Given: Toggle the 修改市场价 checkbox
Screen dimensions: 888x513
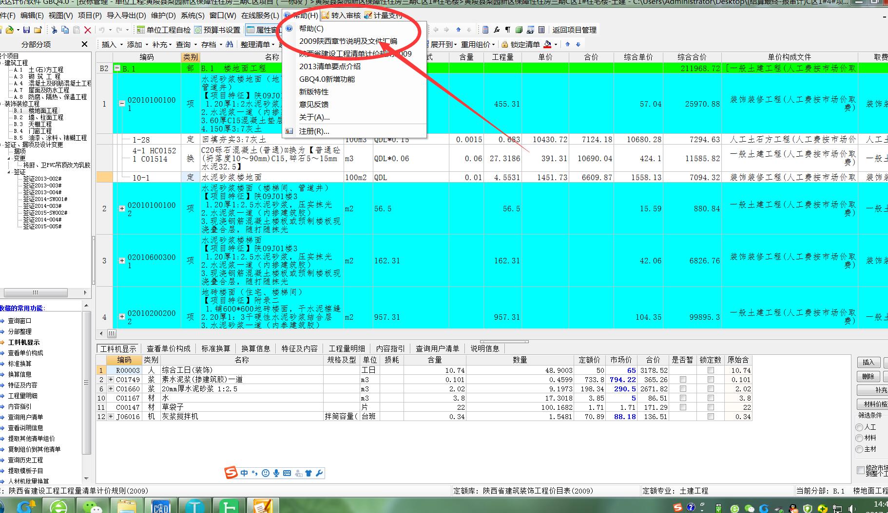Looking at the screenshot, I should (861, 470).
